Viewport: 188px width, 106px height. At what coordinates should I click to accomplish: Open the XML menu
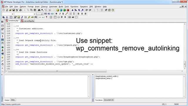click(x=91, y=6)
